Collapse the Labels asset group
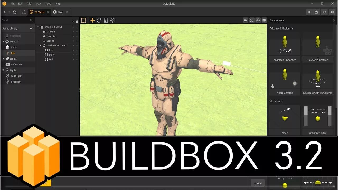Viewport: 338px width, 190px height. pyautogui.click(x=3, y=59)
